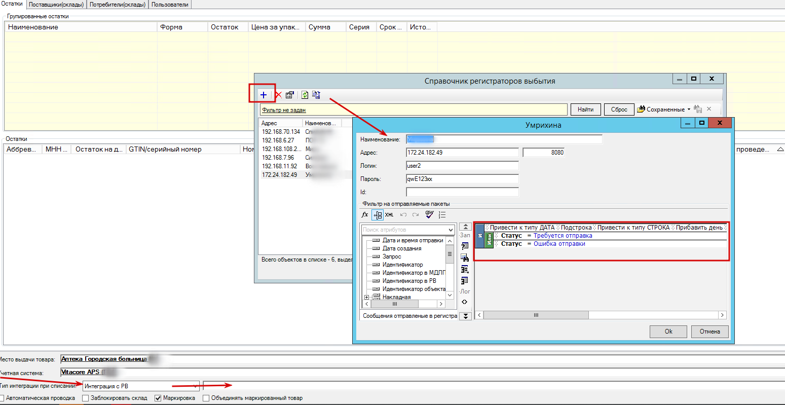This screenshot has height=405, width=785.
Task: Click the green Или logic block
Action: click(x=489, y=240)
